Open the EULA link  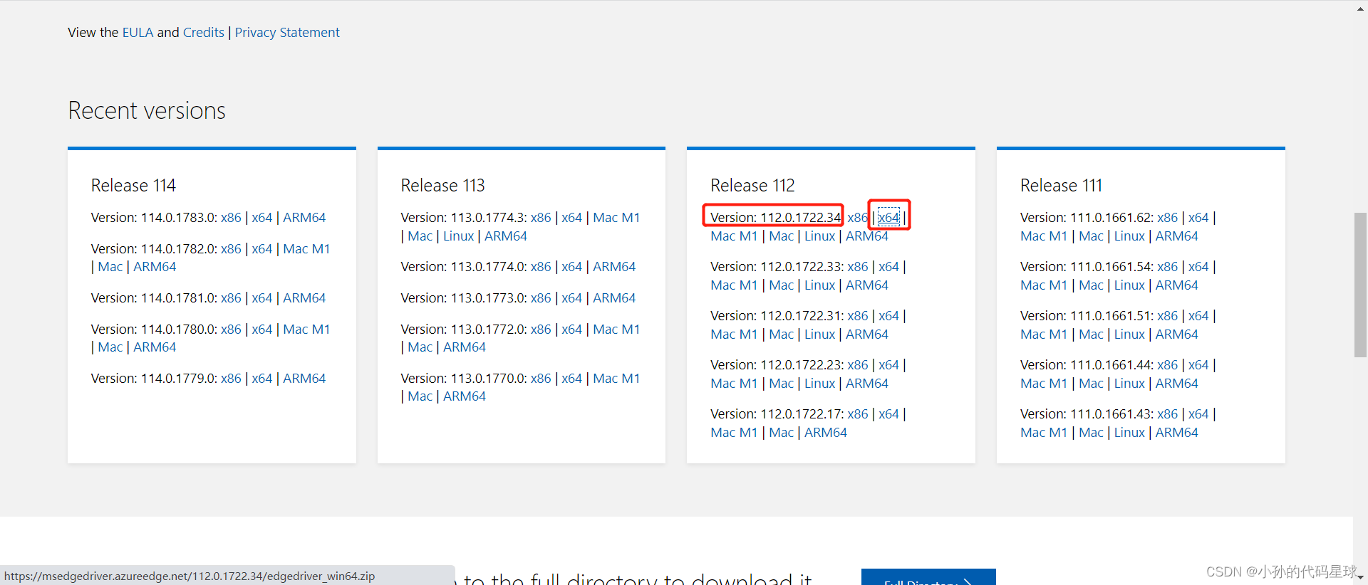[138, 33]
